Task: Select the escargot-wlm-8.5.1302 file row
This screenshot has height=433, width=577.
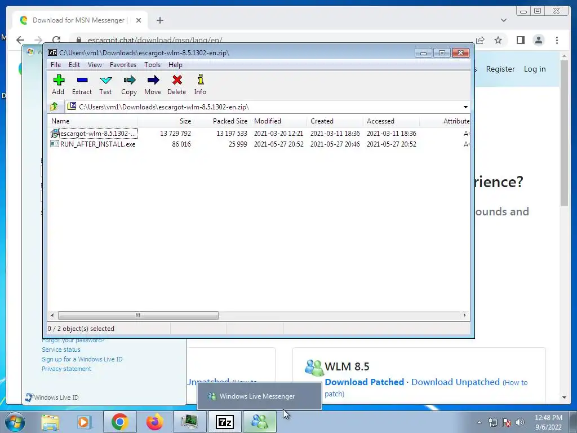Action: pos(259,133)
